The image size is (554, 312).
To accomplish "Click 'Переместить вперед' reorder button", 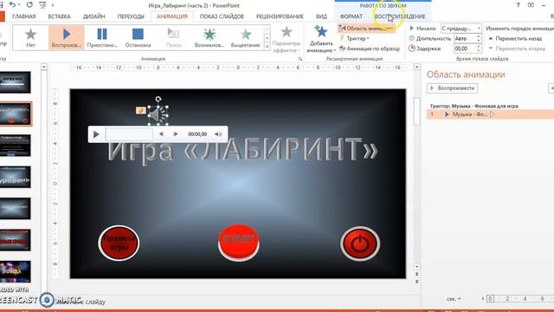I will 517,49.
